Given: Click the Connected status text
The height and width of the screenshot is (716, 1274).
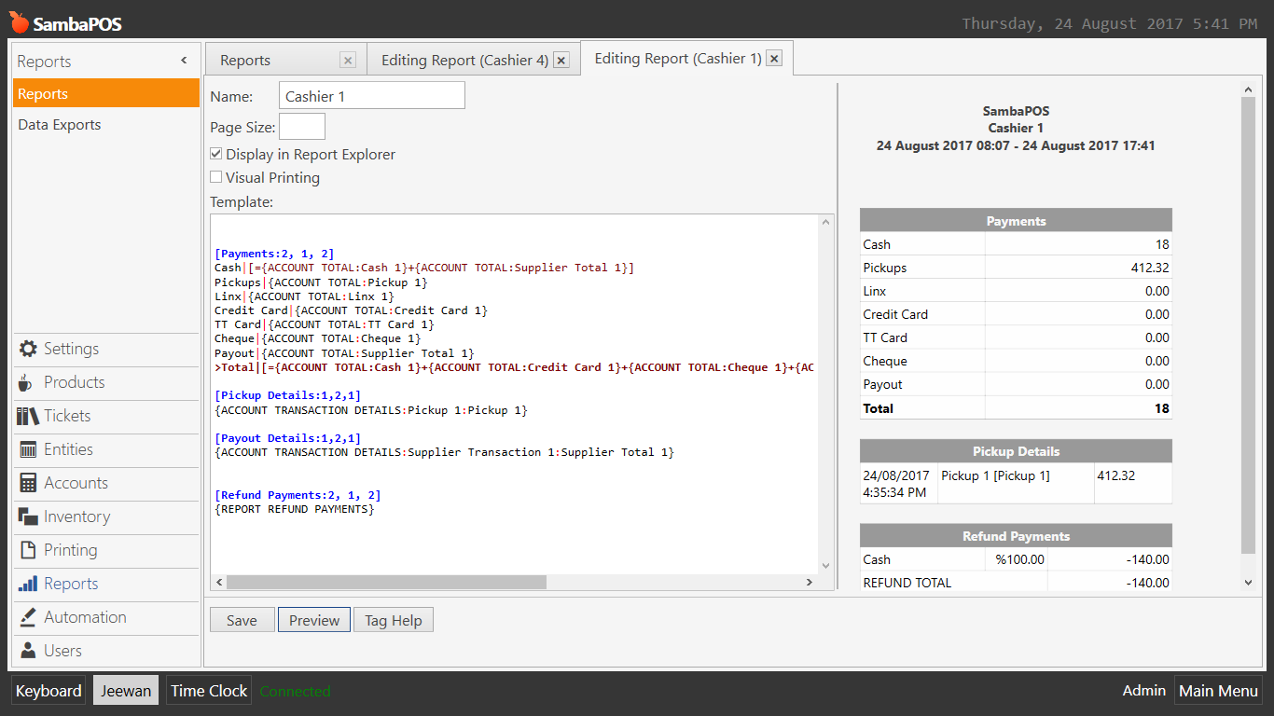Looking at the screenshot, I should [x=295, y=692].
